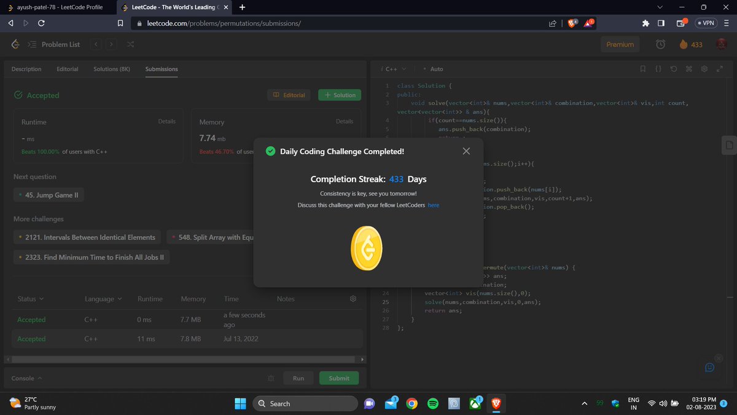Format code with the braces icon
This screenshot has width=737, height=415.
click(x=658, y=69)
